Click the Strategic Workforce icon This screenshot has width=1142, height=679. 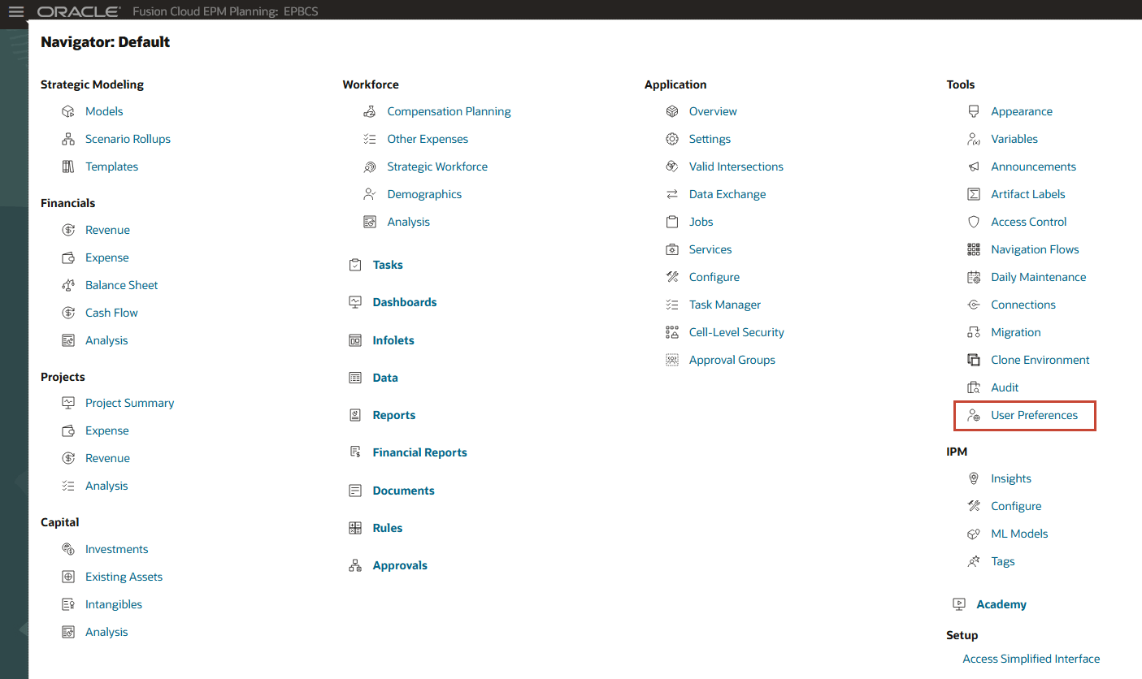[371, 167]
